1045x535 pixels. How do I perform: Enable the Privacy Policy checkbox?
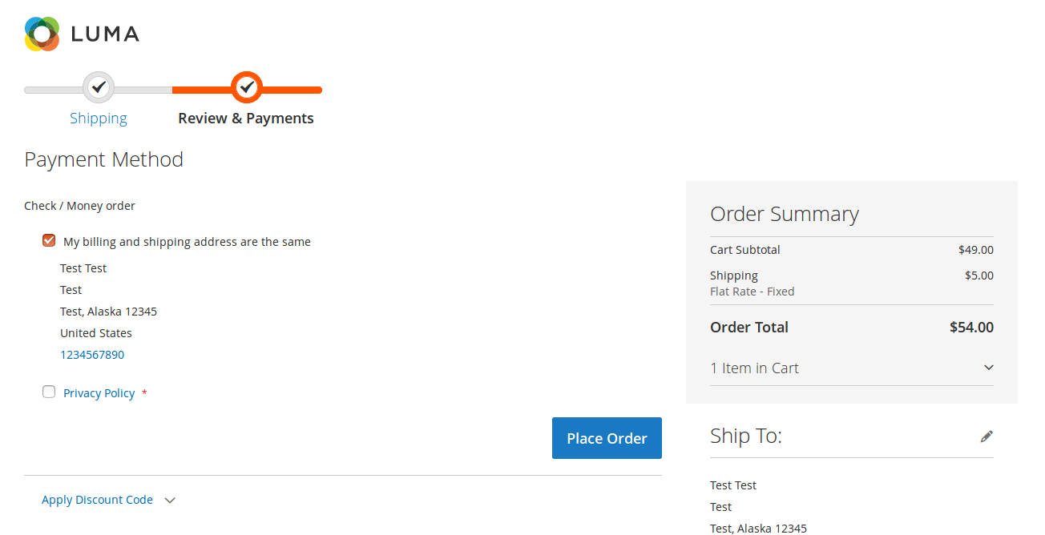[x=49, y=392]
